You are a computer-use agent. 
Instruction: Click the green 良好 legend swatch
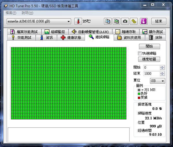coord(139,94)
